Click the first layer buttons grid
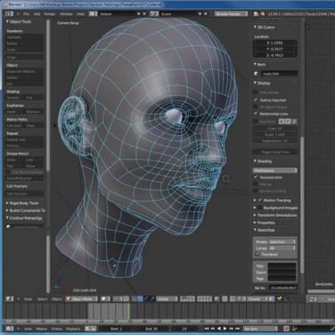Screen dimensions: 335x335 187,299
